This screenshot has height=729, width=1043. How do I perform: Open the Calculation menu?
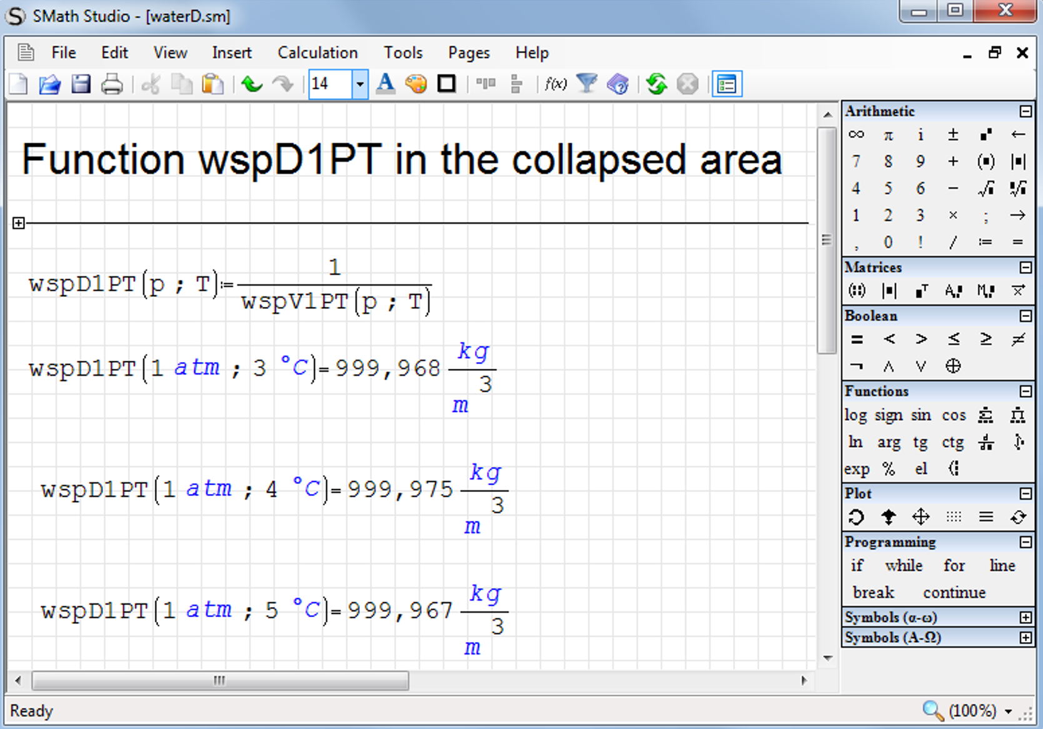317,53
